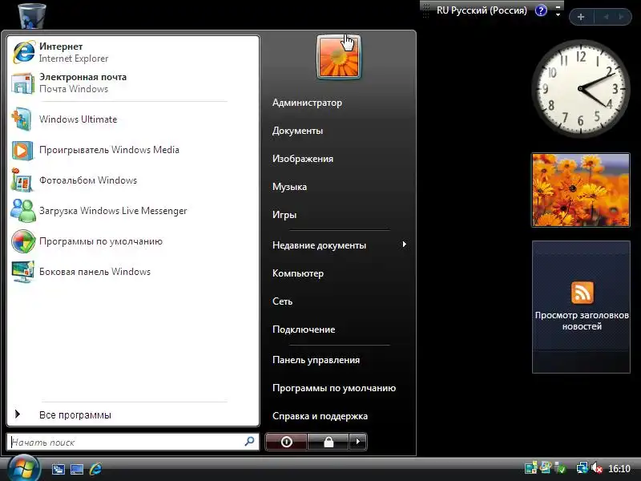Click the RSS feed icon in the gadget
This screenshot has height=481, width=641.
pyautogui.click(x=583, y=293)
